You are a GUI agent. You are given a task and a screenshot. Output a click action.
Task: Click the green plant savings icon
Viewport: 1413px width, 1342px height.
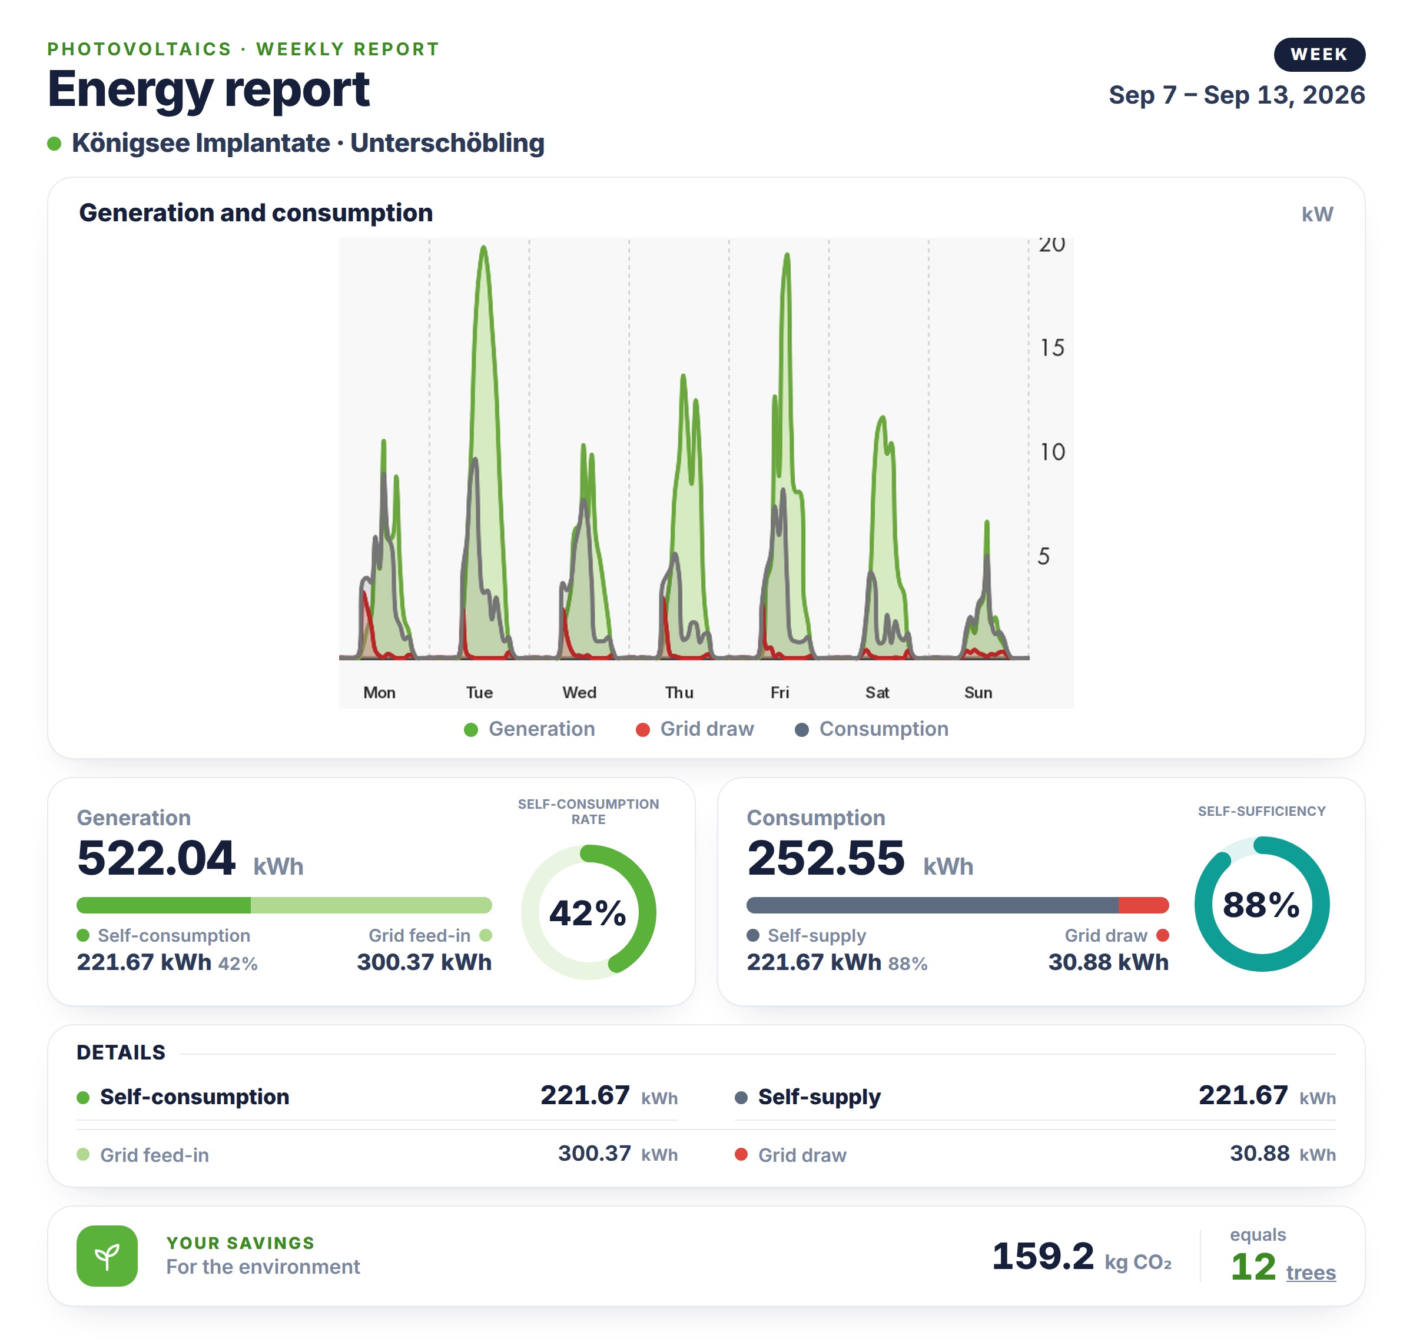click(107, 1257)
